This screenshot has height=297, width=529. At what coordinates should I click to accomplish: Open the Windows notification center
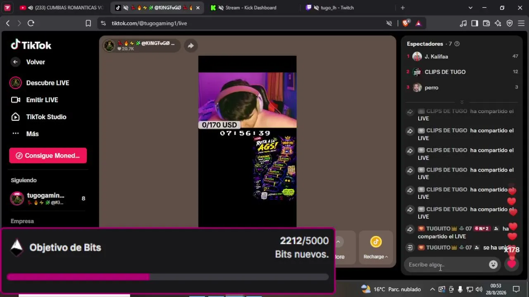click(516, 289)
